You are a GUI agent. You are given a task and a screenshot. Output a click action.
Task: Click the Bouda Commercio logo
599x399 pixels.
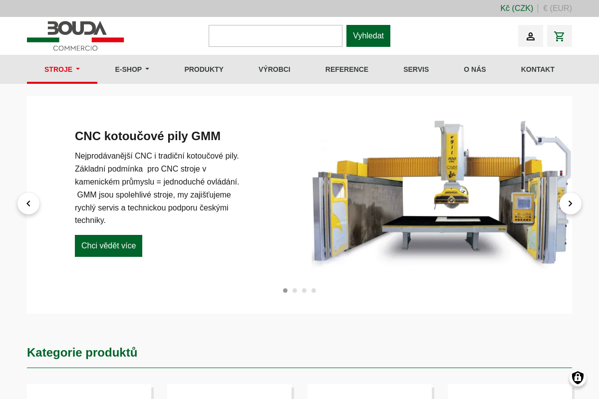(75, 36)
